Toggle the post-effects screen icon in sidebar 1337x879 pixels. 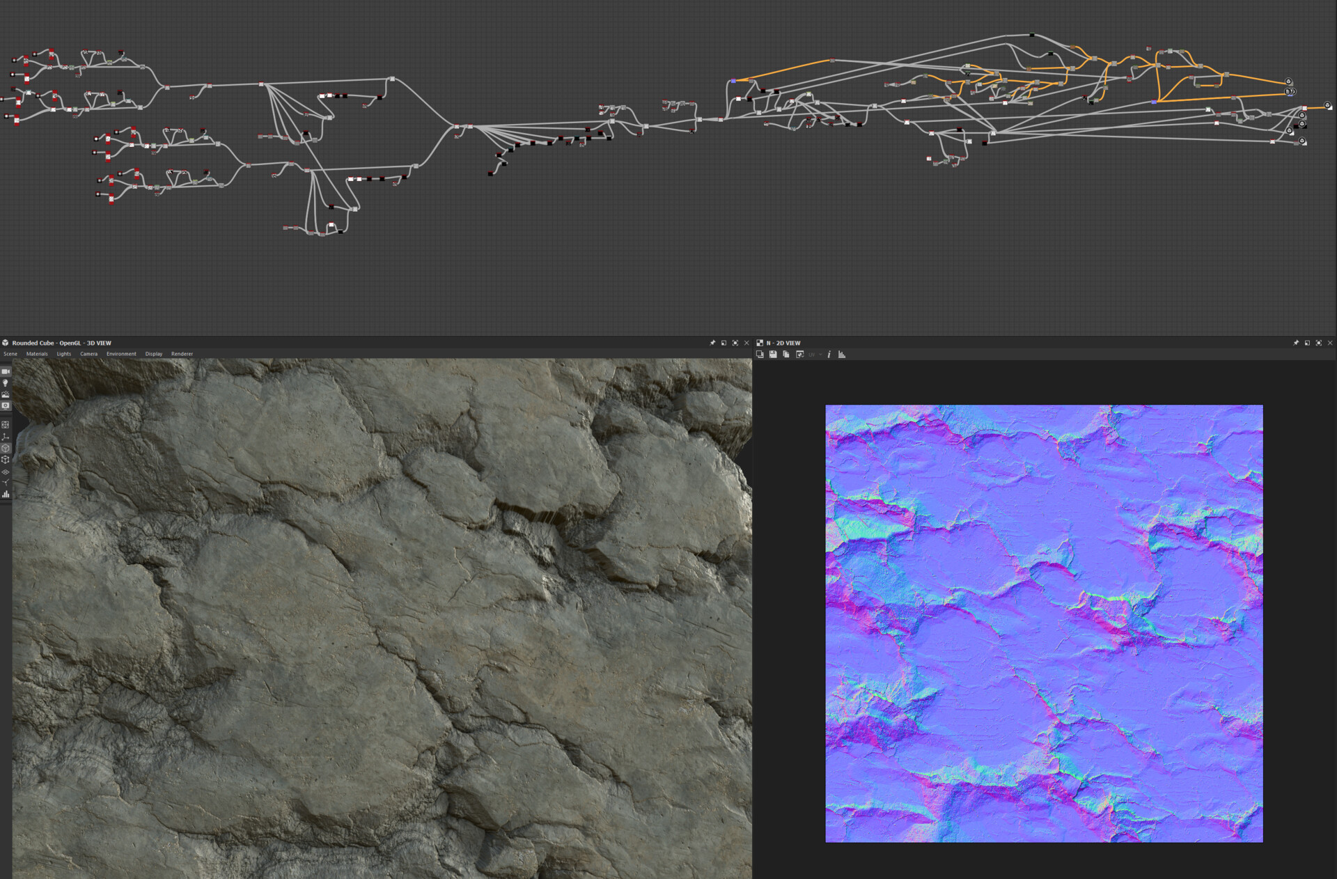(6, 405)
